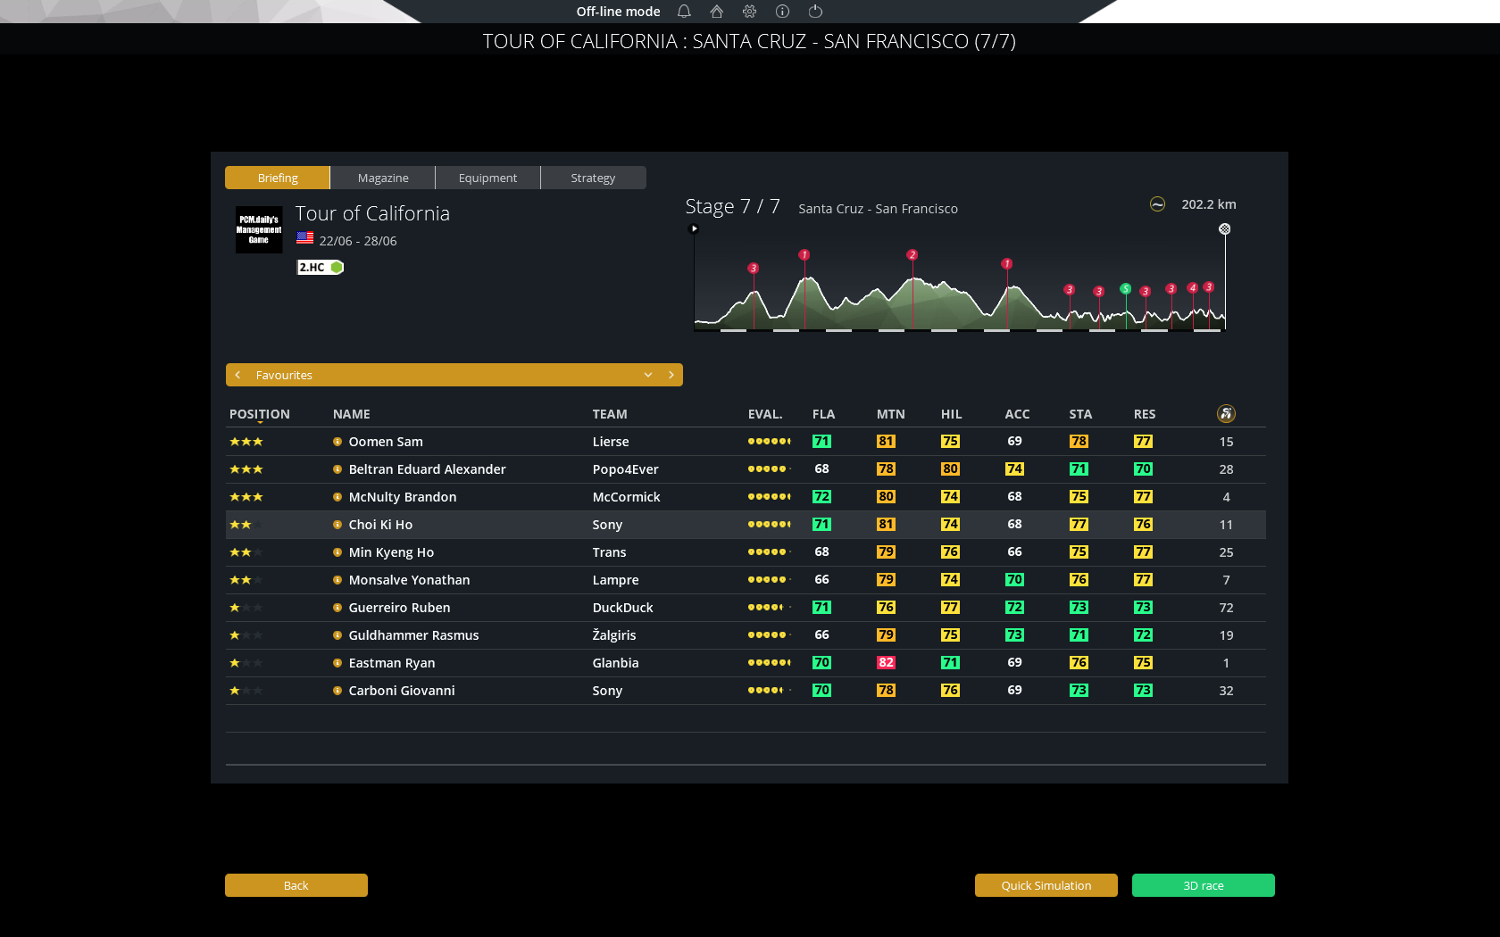Screen dimensions: 1500x937
Task: Click the finish line marker on profile
Action: pos(1225,229)
